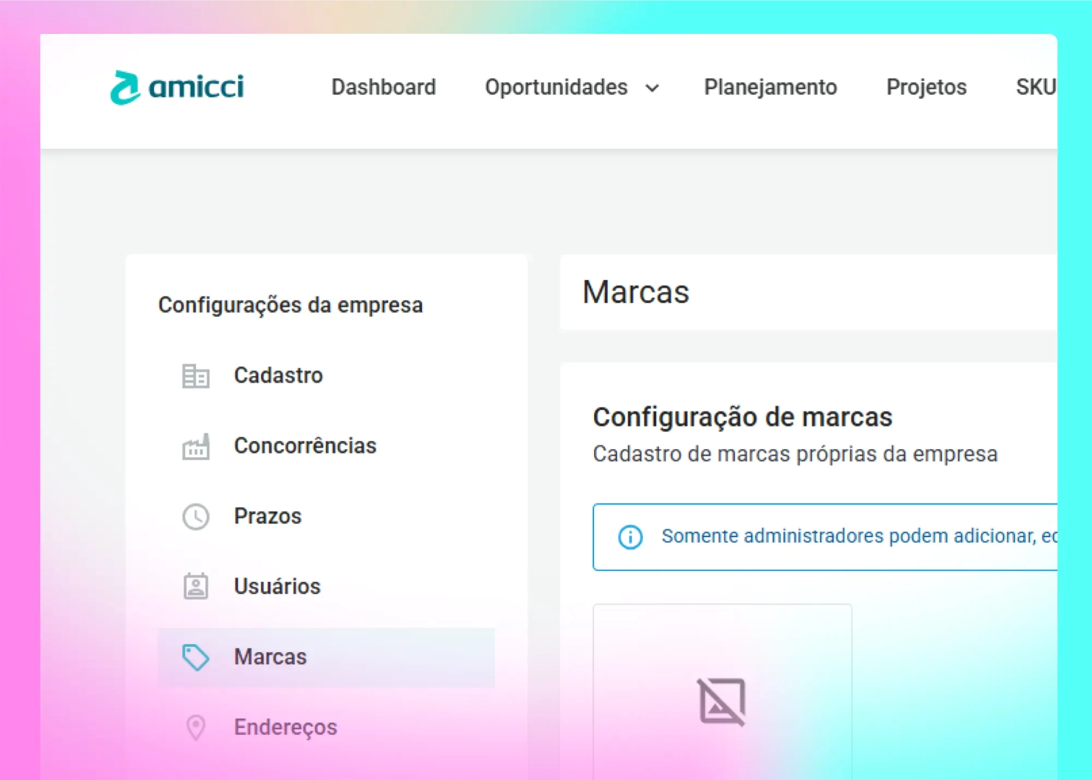The height and width of the screenshot is (780, 1092).
Task: Open Concorrências settings section
Action: [305, 446]
